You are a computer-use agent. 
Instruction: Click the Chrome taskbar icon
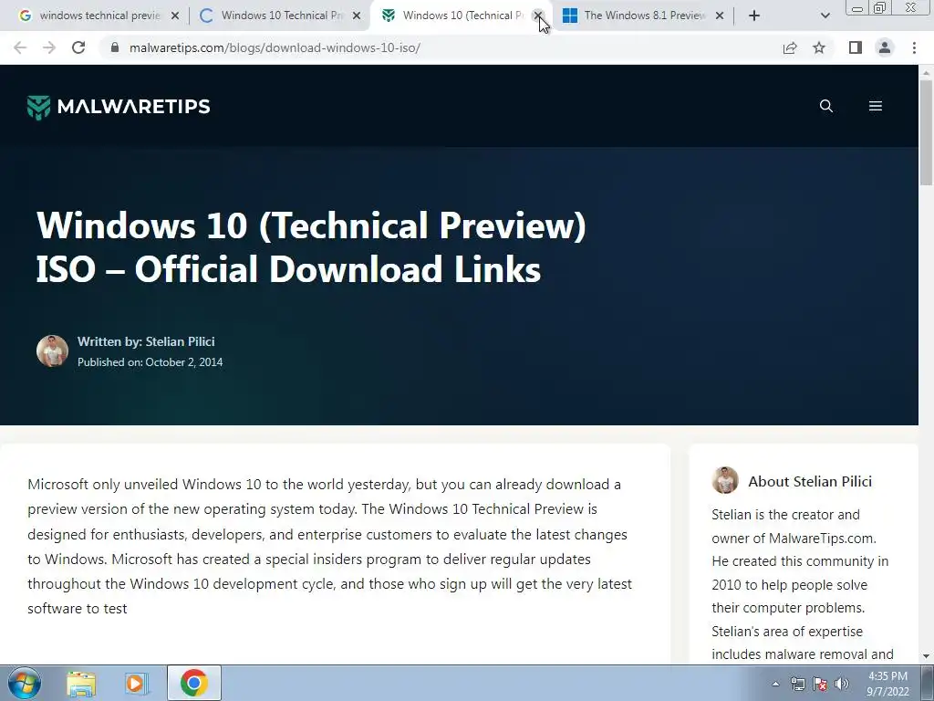(193, 683)
